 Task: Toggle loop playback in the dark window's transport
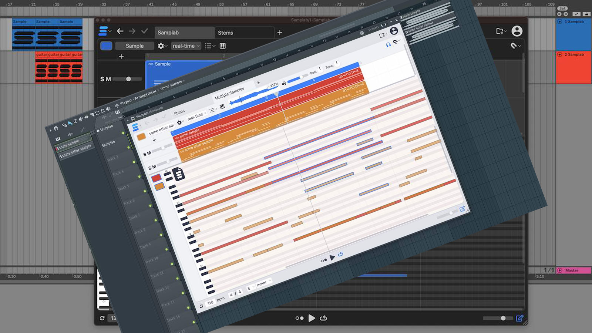pos(323,318)
